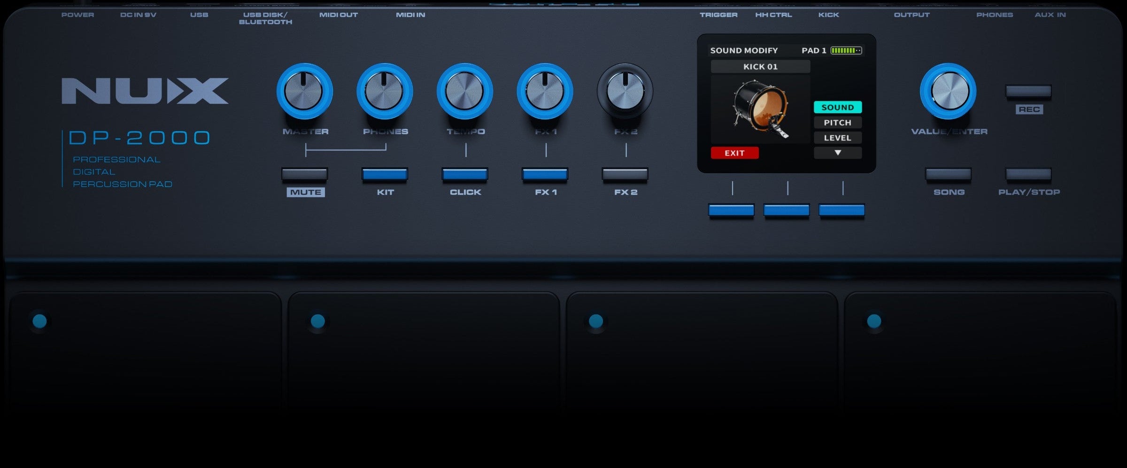Toggle the FX 1 button
Image resolution: width=1127 pixels, height=468 pixels.
pos(545,174)
